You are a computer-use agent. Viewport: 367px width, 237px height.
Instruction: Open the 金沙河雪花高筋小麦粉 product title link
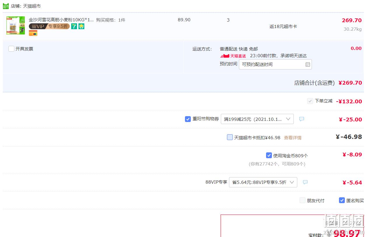[x=61, y=20]
